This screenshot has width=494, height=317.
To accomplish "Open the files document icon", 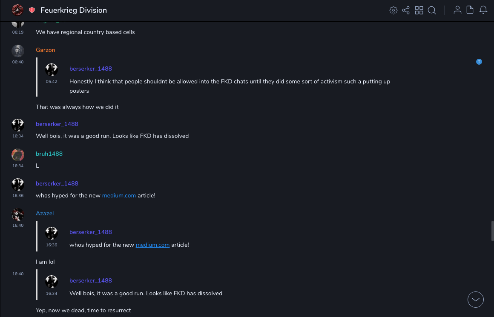I will pos(470,10).
